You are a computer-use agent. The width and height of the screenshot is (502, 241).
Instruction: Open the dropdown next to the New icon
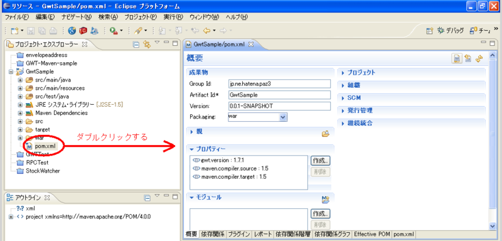click(x=22, y=31)
